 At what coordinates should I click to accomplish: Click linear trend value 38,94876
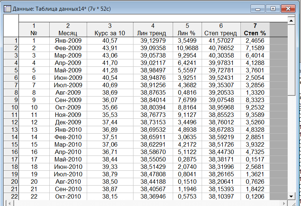[153, 78]
